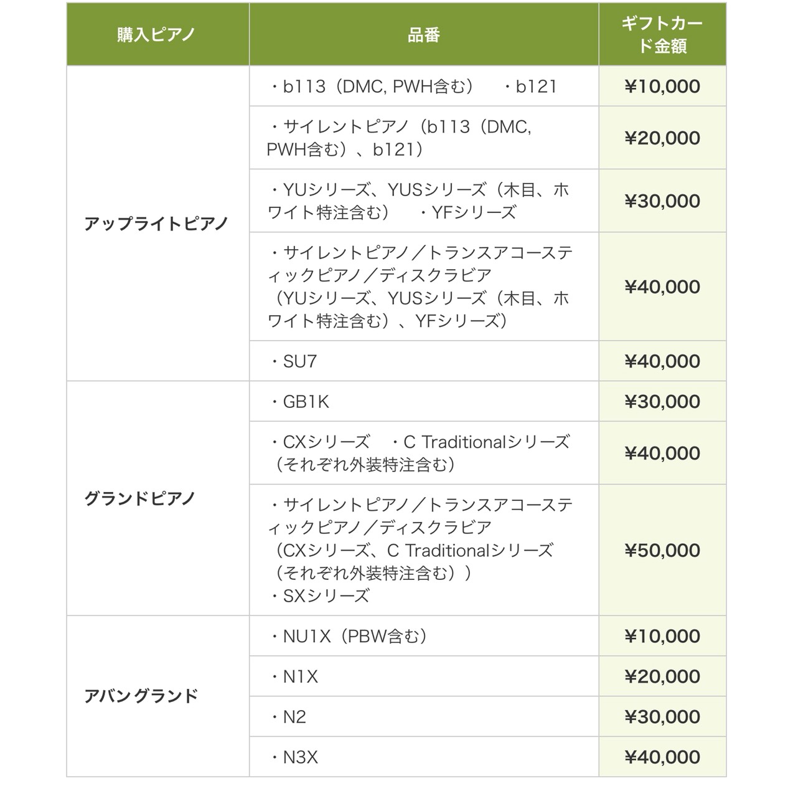Select the アバングランド category cell
The width and height of the screenshot is (793, 801).
(157, 696)
